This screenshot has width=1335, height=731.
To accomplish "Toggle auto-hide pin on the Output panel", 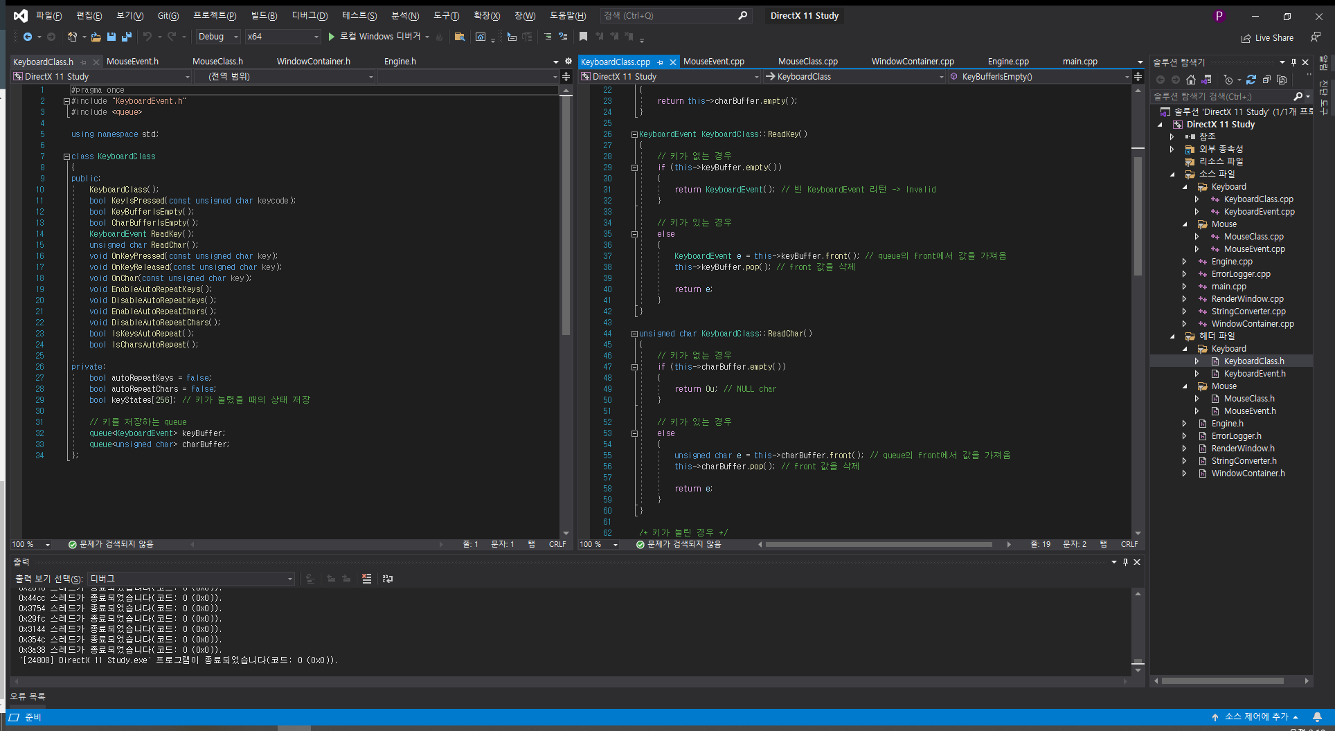I will (x=1125, y=562).
